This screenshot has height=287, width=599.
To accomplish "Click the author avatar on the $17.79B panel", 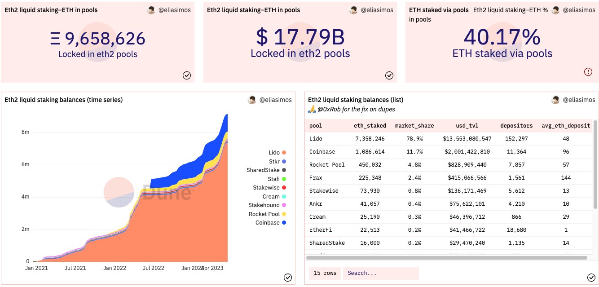I will coord(354,10).
